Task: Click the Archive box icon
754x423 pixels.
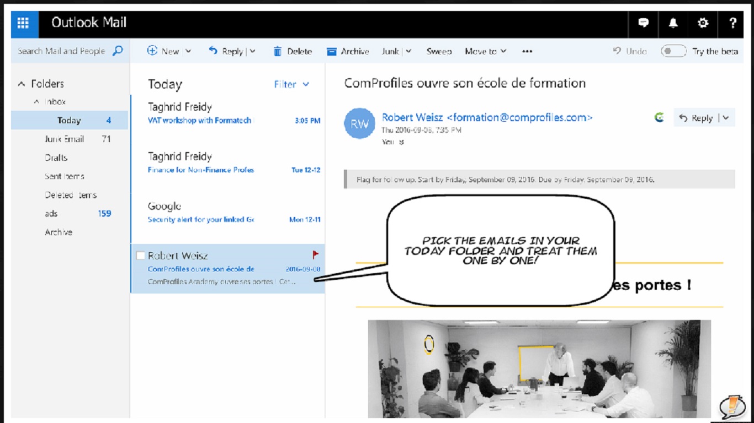Action: (332, 52)
